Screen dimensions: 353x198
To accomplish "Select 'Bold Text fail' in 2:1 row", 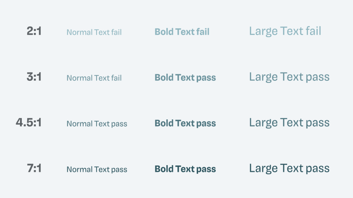I will tap(182, 32).
